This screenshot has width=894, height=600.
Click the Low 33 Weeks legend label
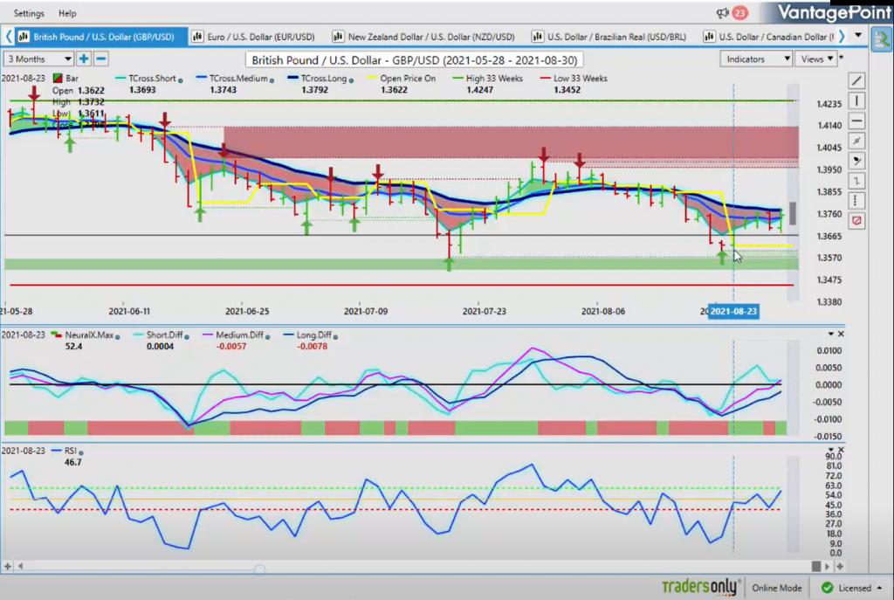[x=580, y=78]
